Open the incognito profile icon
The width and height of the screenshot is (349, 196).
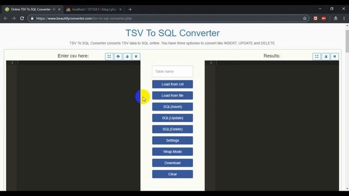pyautogui.click(x=336, y=19)
